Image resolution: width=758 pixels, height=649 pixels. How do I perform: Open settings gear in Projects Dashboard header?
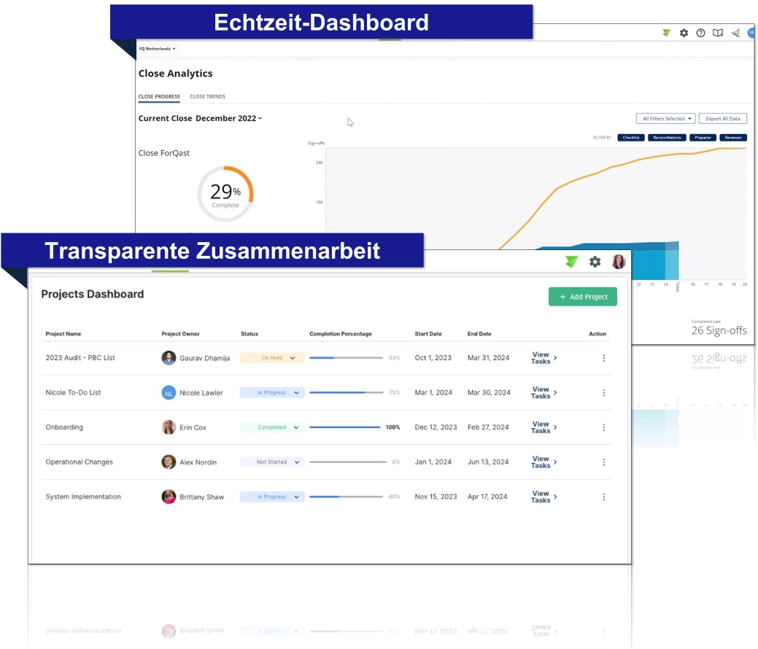(x=595, y=262)
